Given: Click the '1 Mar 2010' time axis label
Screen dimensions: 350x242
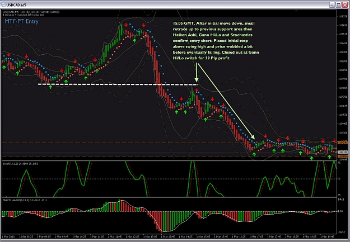Looking at the screenshot, I should point(8,236).
